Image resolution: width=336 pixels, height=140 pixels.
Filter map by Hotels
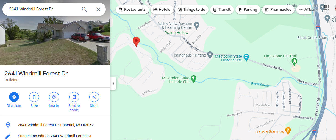tap(162, 10)
